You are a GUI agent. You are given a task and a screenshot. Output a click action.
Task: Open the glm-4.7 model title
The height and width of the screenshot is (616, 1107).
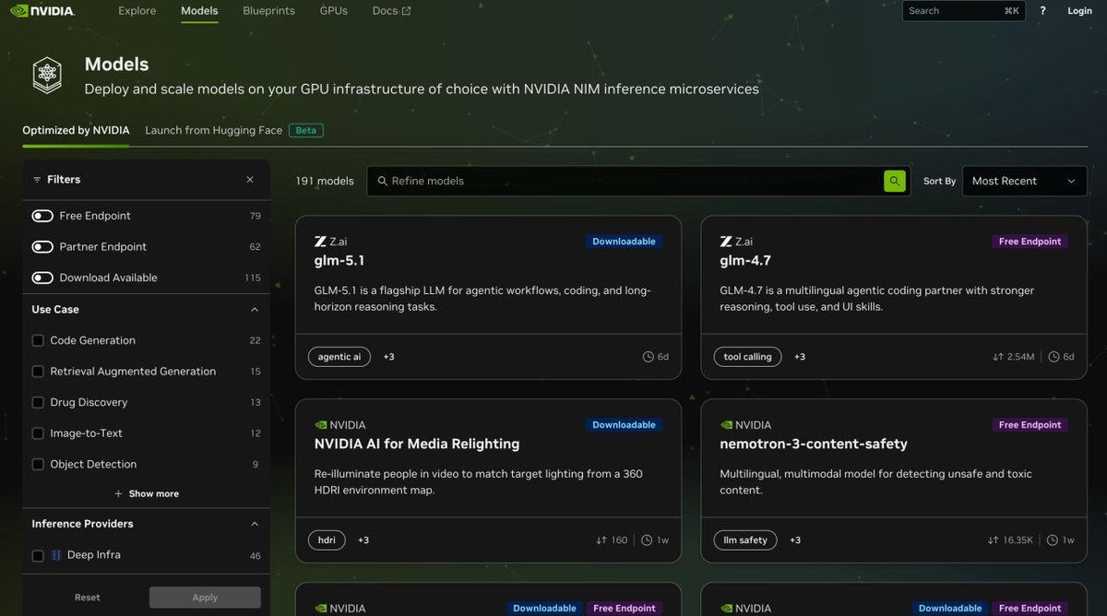745,261
